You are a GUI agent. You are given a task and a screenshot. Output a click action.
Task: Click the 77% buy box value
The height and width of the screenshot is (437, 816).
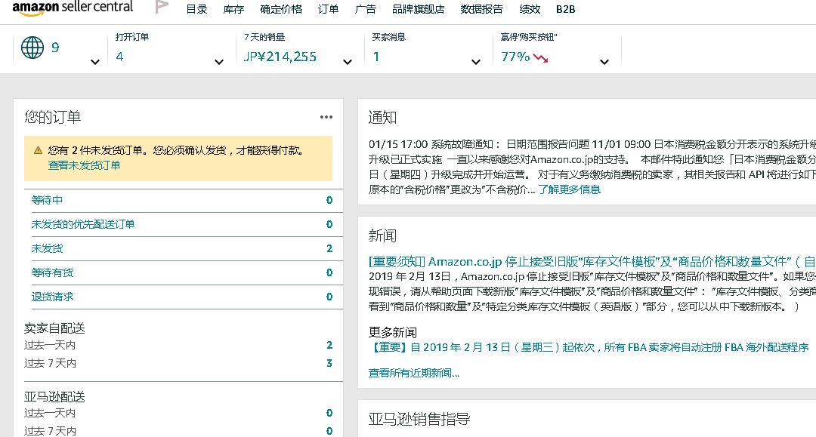tap(515, 57)
